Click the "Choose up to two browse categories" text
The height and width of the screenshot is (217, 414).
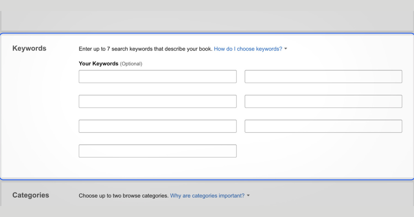(x=124, y=196)
